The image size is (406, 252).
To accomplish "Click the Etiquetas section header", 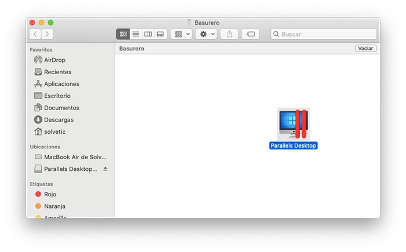I will click(41, 184).
